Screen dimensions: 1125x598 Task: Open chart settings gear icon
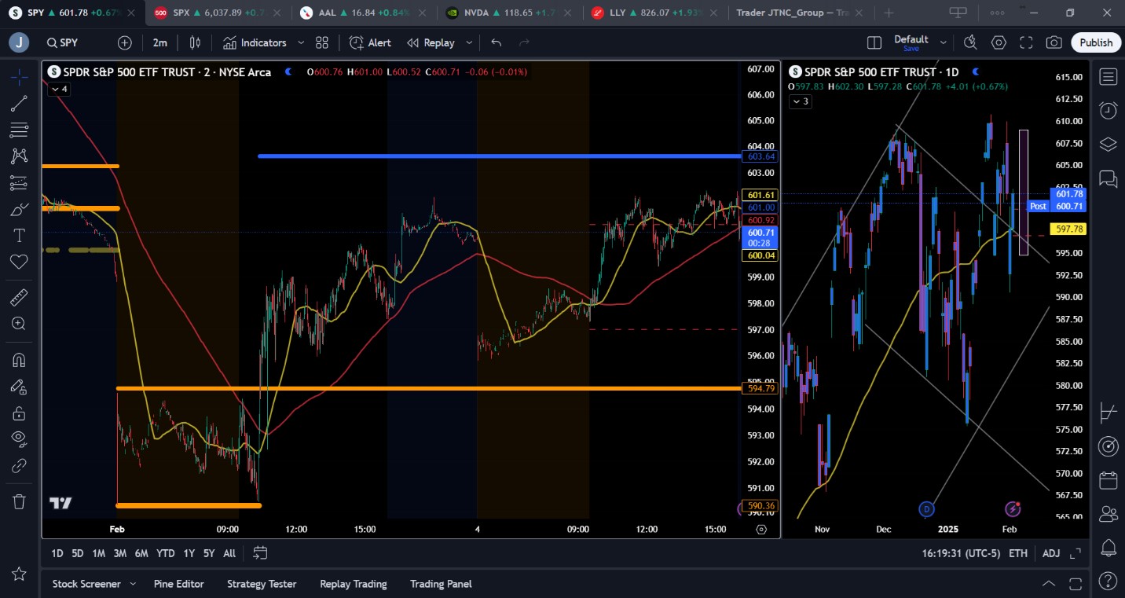tap(999, 42)
